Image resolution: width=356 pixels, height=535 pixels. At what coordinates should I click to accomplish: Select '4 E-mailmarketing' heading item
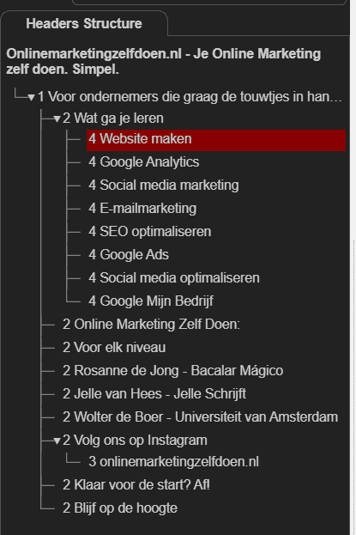pos(142,208)
